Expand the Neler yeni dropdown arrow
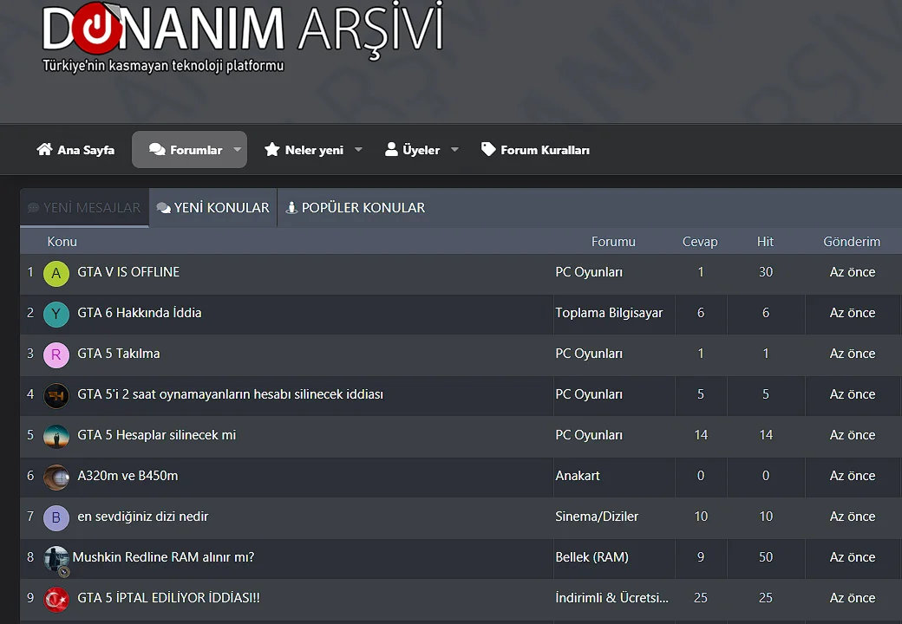Viewport: 902px width, 624px height. point(358,149)
